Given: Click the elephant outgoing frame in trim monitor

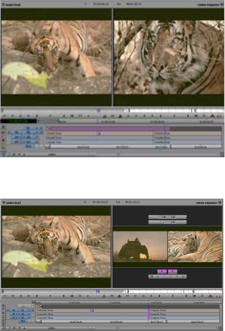Looking at the screenshot, I should pos(140,247).
